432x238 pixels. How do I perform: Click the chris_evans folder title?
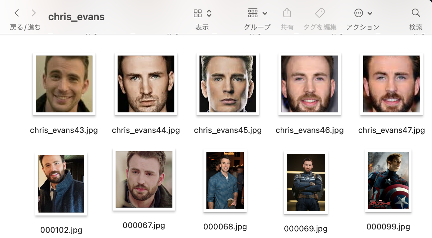(x=76, y=17)
